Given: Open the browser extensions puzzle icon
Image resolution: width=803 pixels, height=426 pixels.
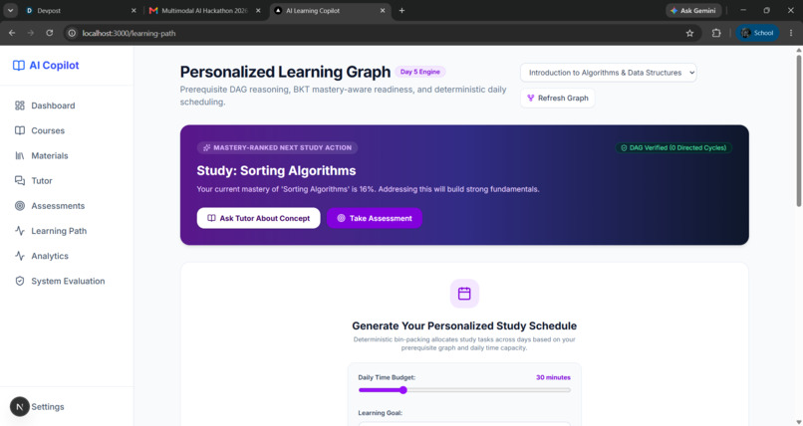Looking at the screenshot, I should (x=716, y=33).
